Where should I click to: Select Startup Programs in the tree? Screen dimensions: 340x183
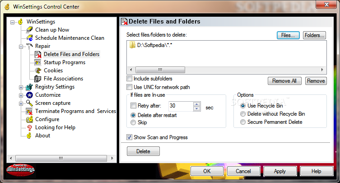tap(65, 62)
